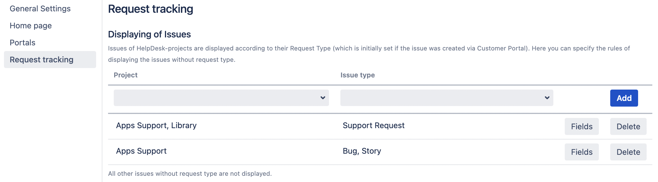Click the Project dropdown chevron arrow

pyautogui.click(x=323, y=98)
